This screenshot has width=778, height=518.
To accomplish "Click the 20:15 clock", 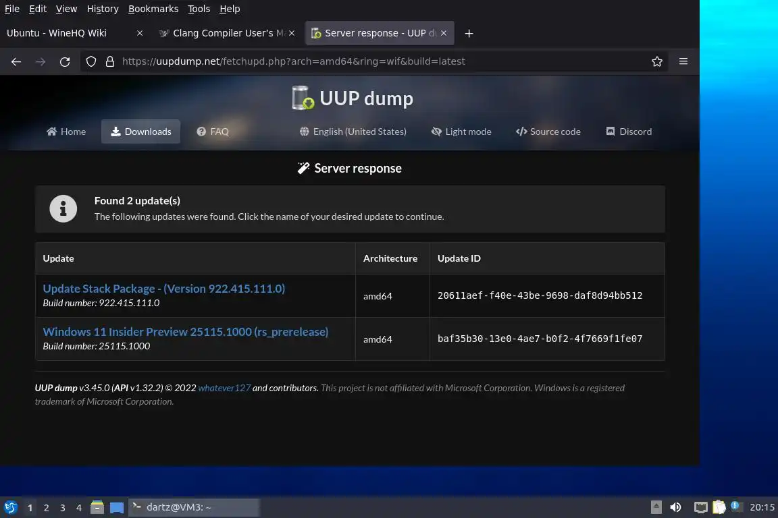I will 762,507.
